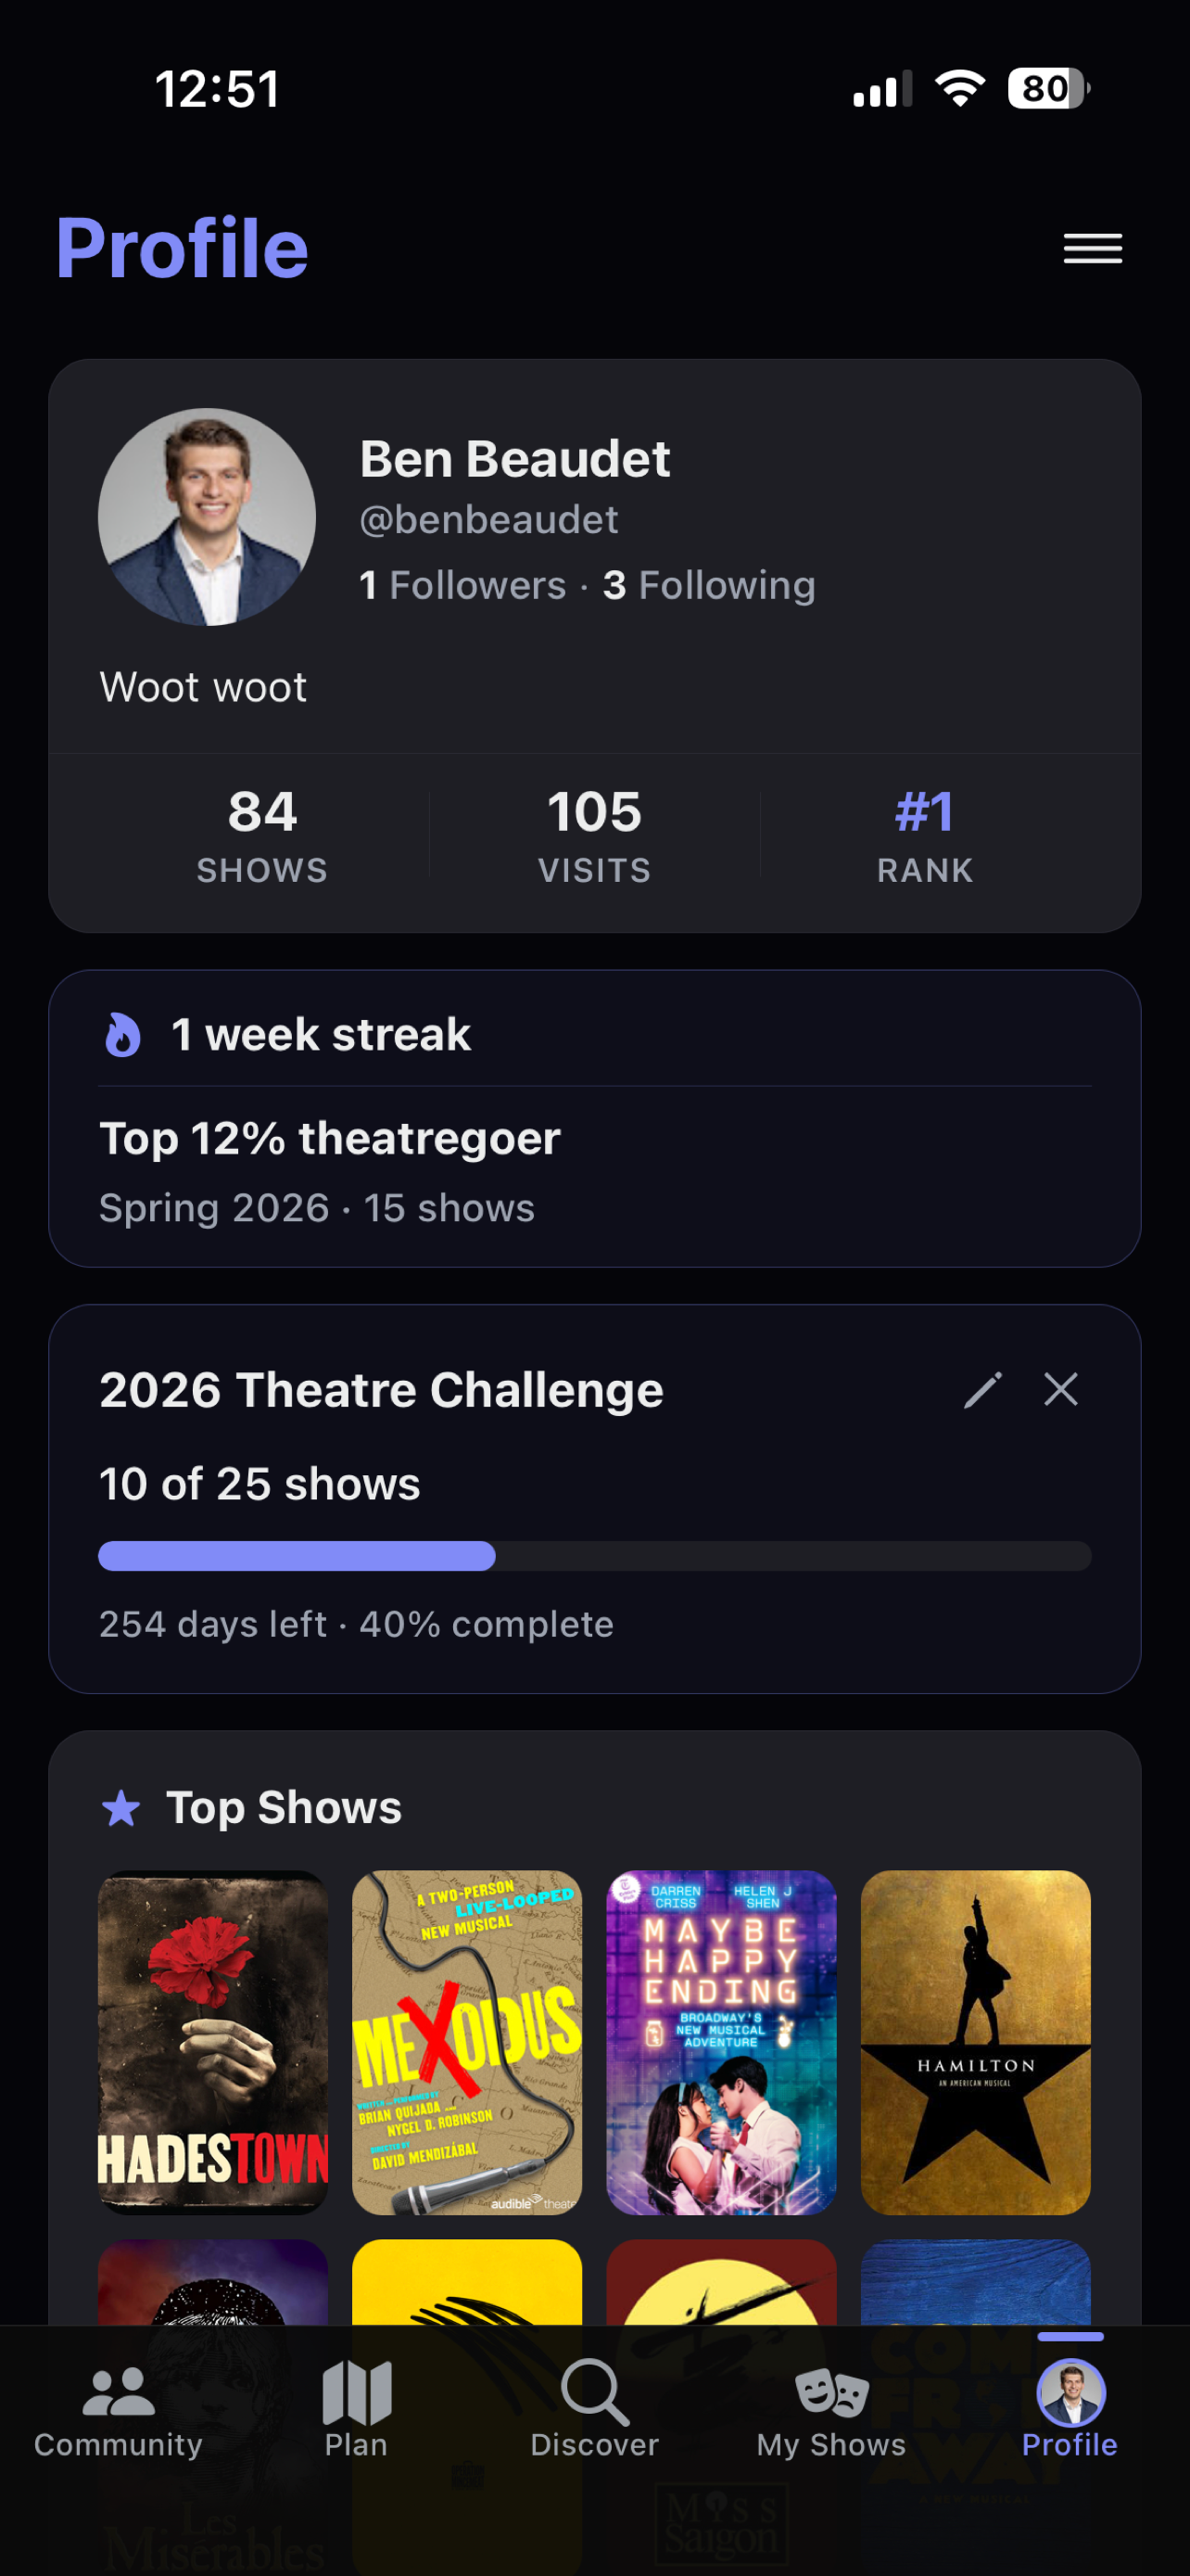Tap the Theatre Challenge progress bar

tap(594, 1556)
